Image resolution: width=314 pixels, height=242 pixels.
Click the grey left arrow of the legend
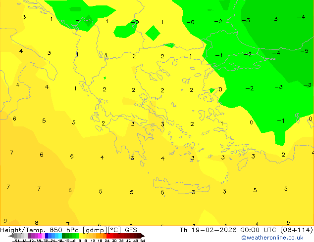click(x=11, y=236)
